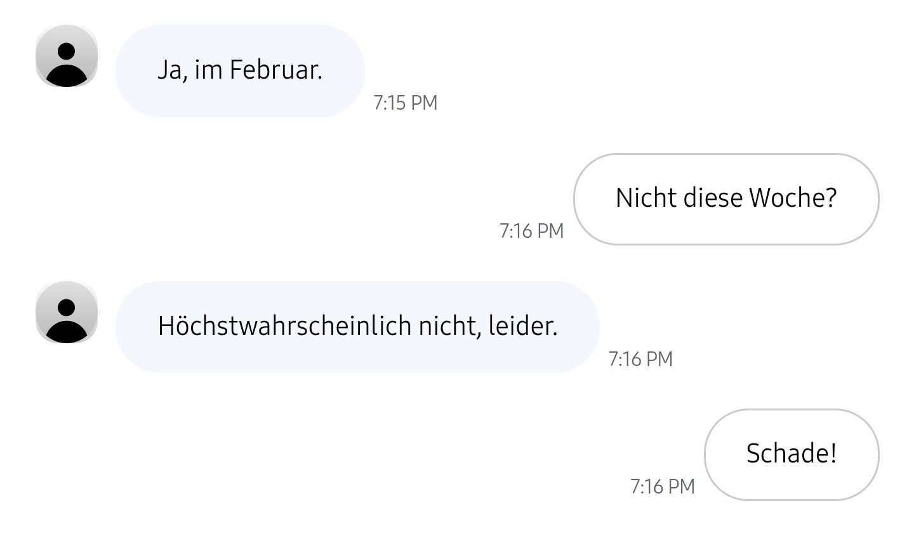The width and height of the screenshot is (914, 543).
Task: Click the word "Februar." in first message
Action: [275, 70]
